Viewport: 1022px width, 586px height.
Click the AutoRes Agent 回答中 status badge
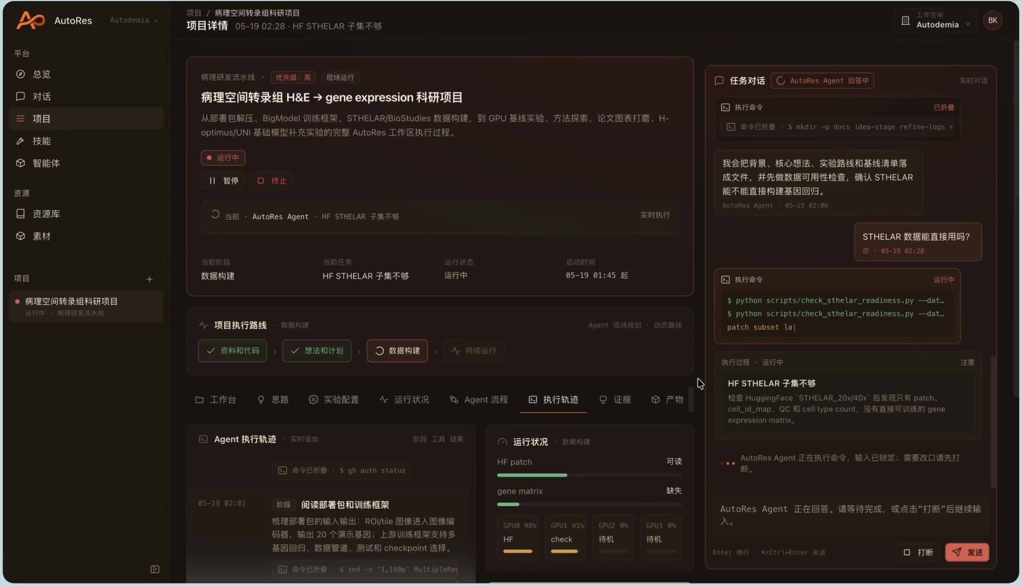tap(822, 81)
